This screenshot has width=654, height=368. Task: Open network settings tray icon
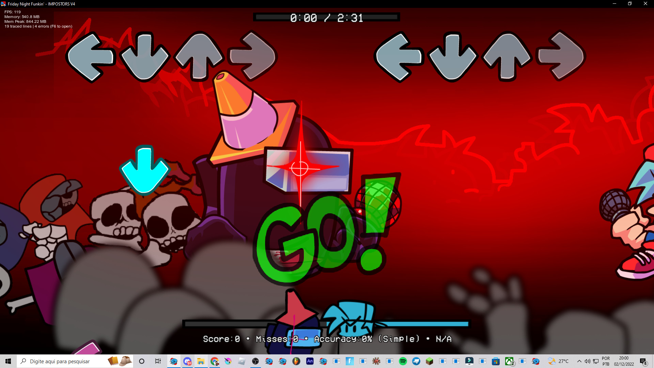pos(596,361)
